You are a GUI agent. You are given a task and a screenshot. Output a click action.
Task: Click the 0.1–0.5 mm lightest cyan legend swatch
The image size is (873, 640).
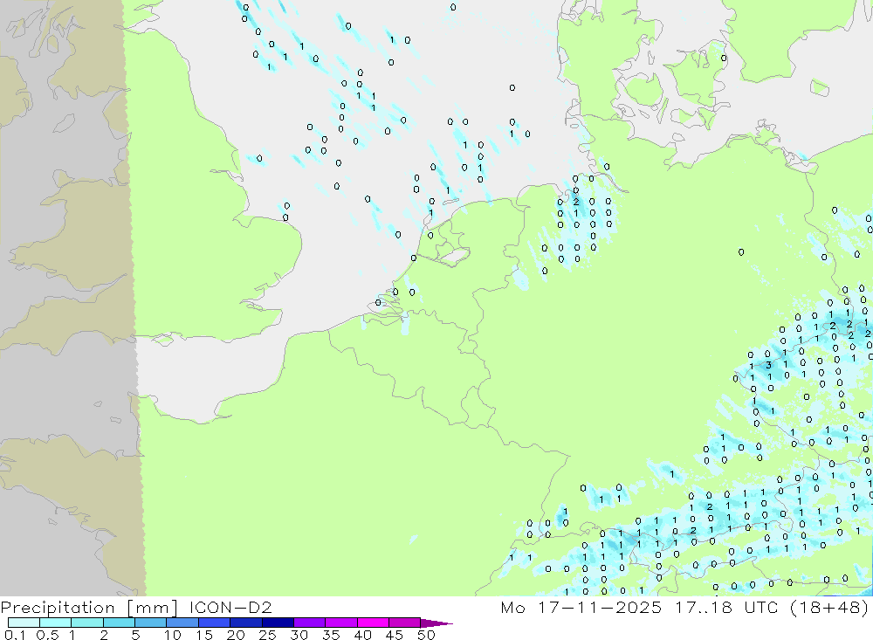[x=24, y=623]
